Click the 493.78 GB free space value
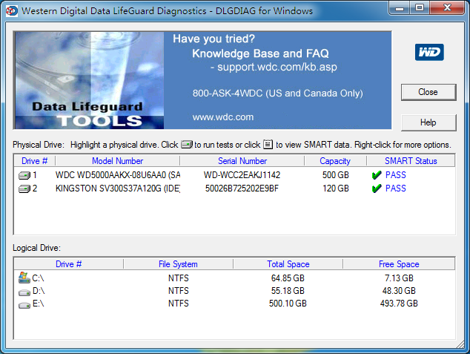 (399, 304)
